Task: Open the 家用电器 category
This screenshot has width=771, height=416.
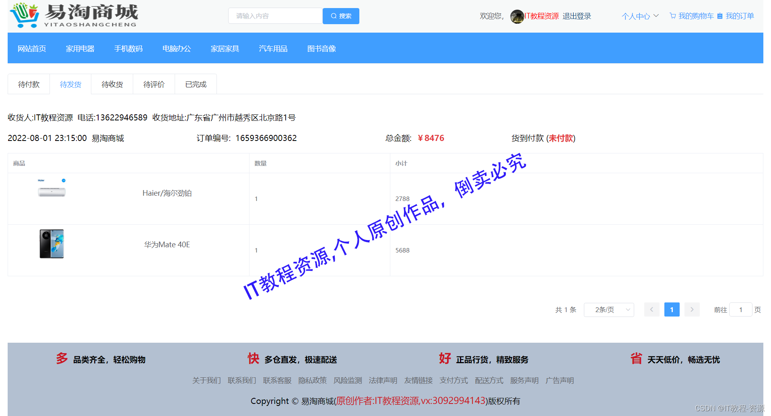Action: click(x=80, y=49)
